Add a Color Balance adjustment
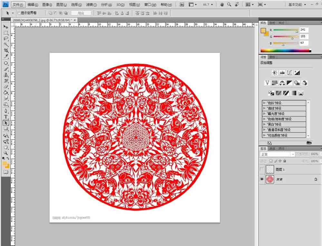 pyautogui.click(x=282, y=83)
